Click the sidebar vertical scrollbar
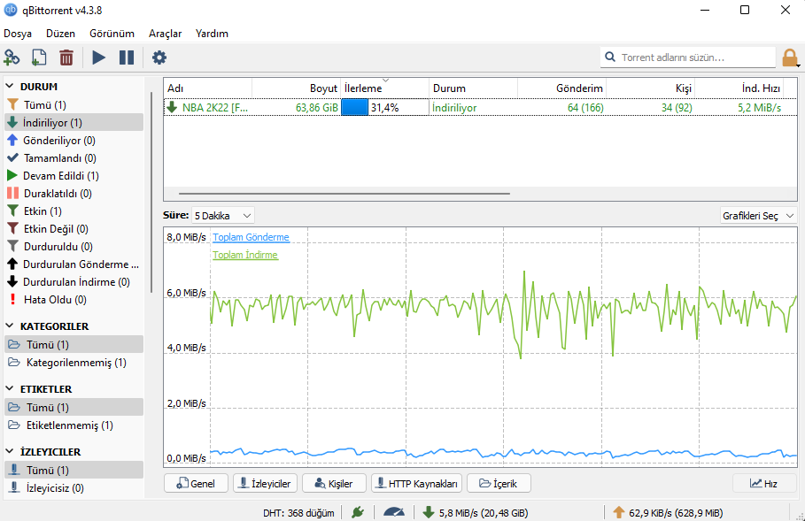 [151, 192]
